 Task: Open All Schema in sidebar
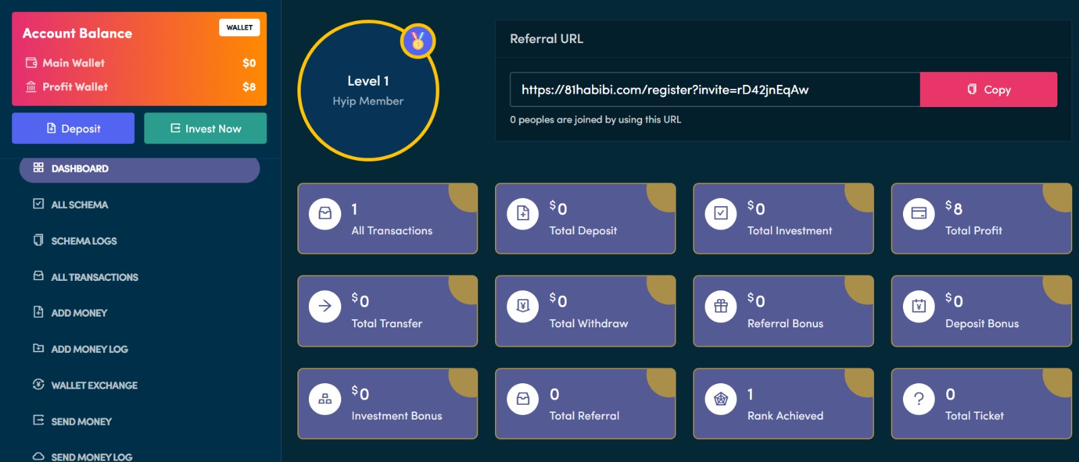(80, 205)
